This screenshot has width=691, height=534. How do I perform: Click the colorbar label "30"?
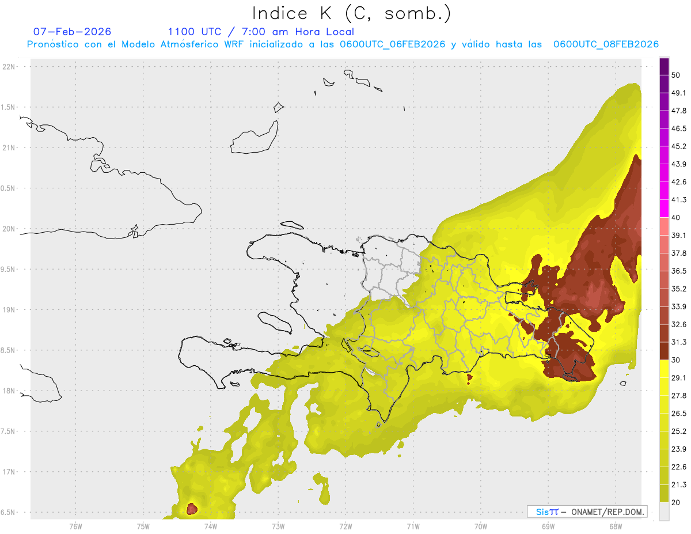[677, 360]
